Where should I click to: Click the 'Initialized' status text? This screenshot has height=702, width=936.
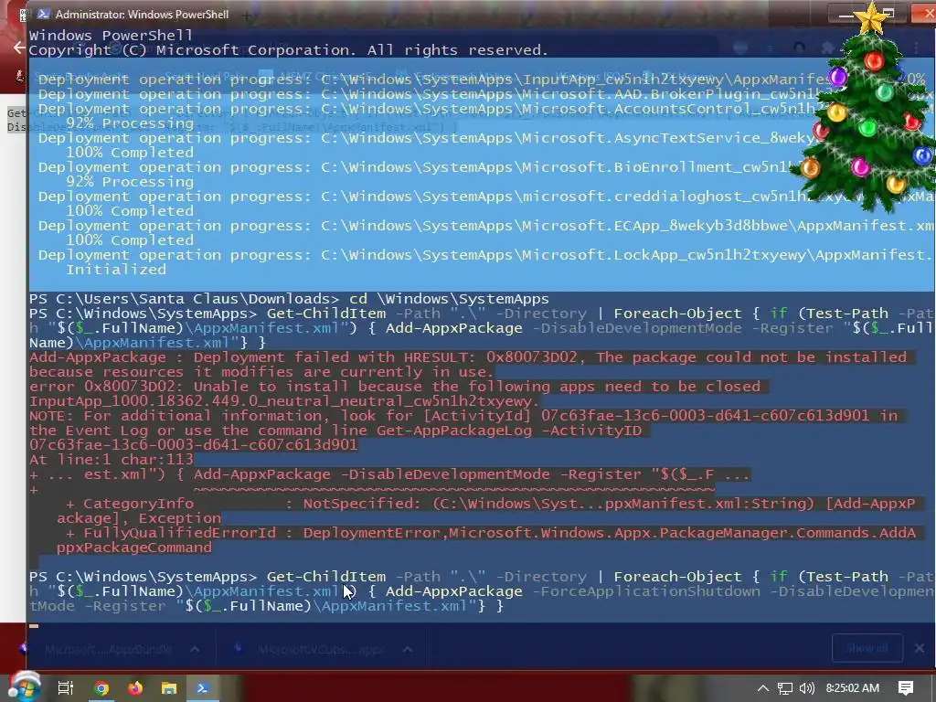click(116, 270)
